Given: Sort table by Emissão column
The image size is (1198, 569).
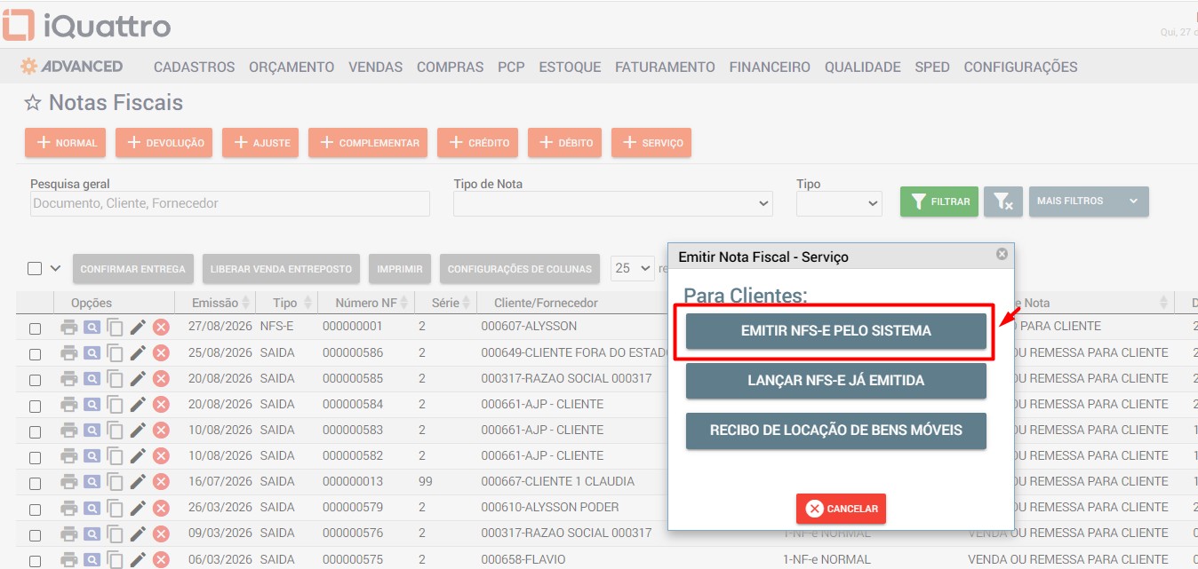Looking at the screenshot, I should pyautogui.click(x=214, y=303).
